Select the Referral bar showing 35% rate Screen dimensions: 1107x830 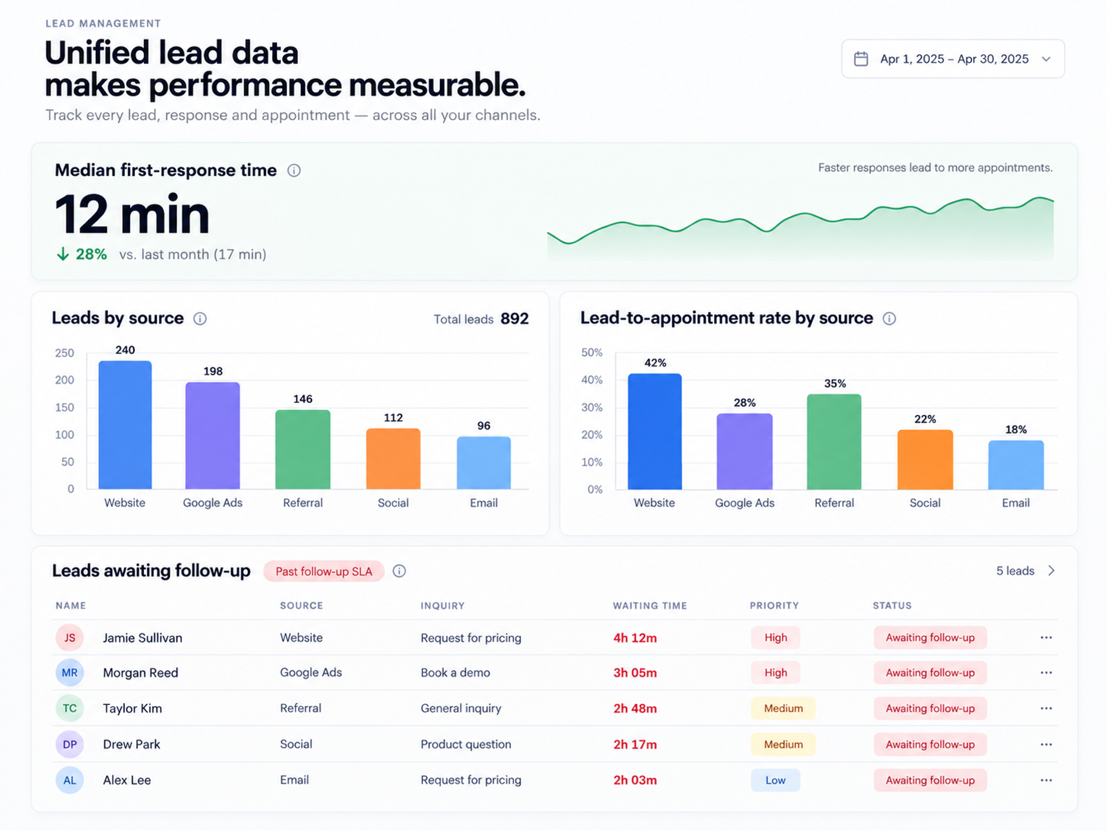click(x=834, y=442)
